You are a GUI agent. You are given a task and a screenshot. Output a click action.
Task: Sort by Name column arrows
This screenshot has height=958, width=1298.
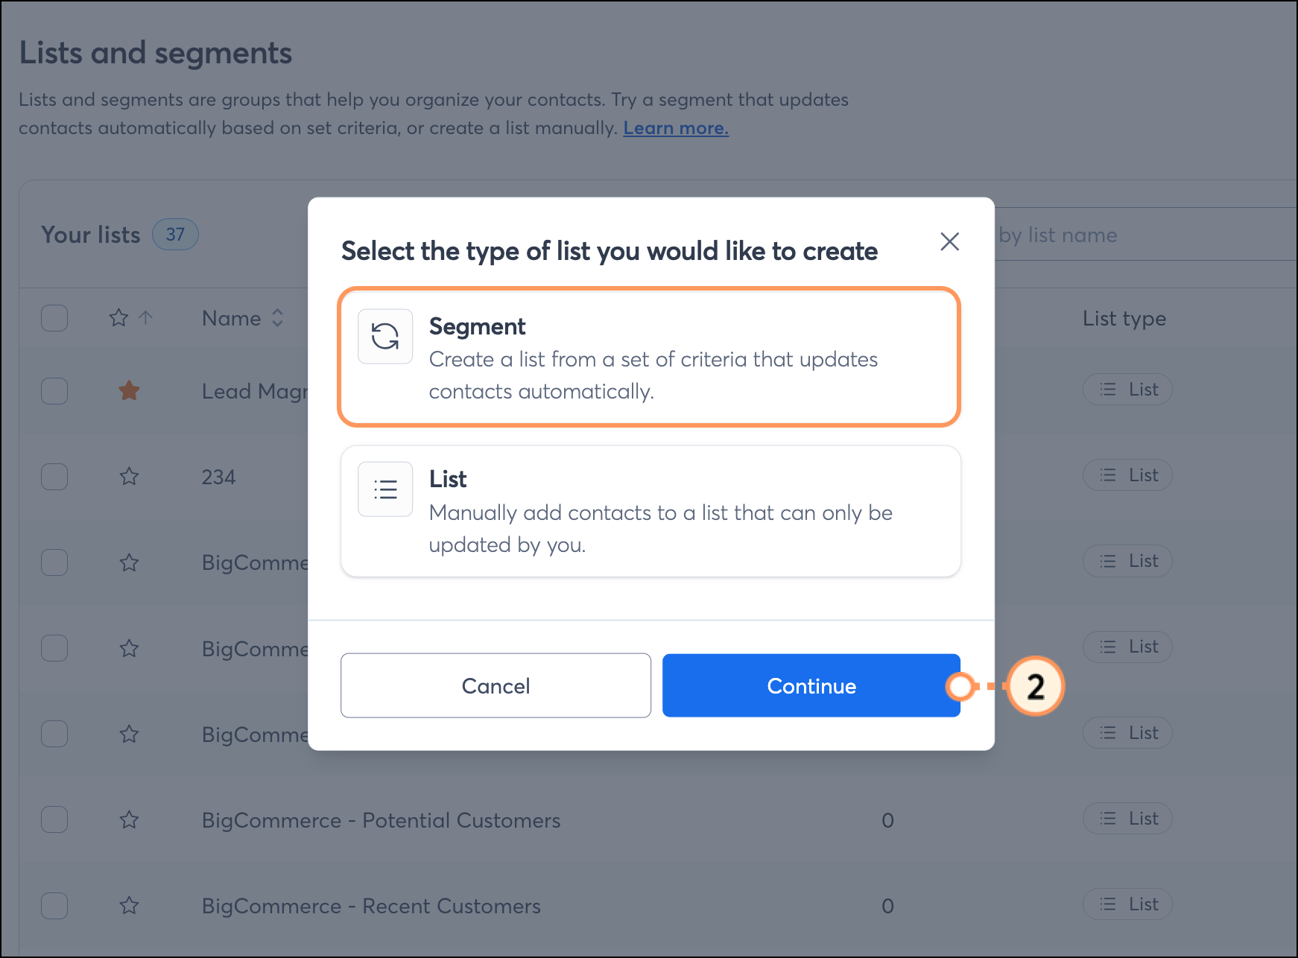277,318
